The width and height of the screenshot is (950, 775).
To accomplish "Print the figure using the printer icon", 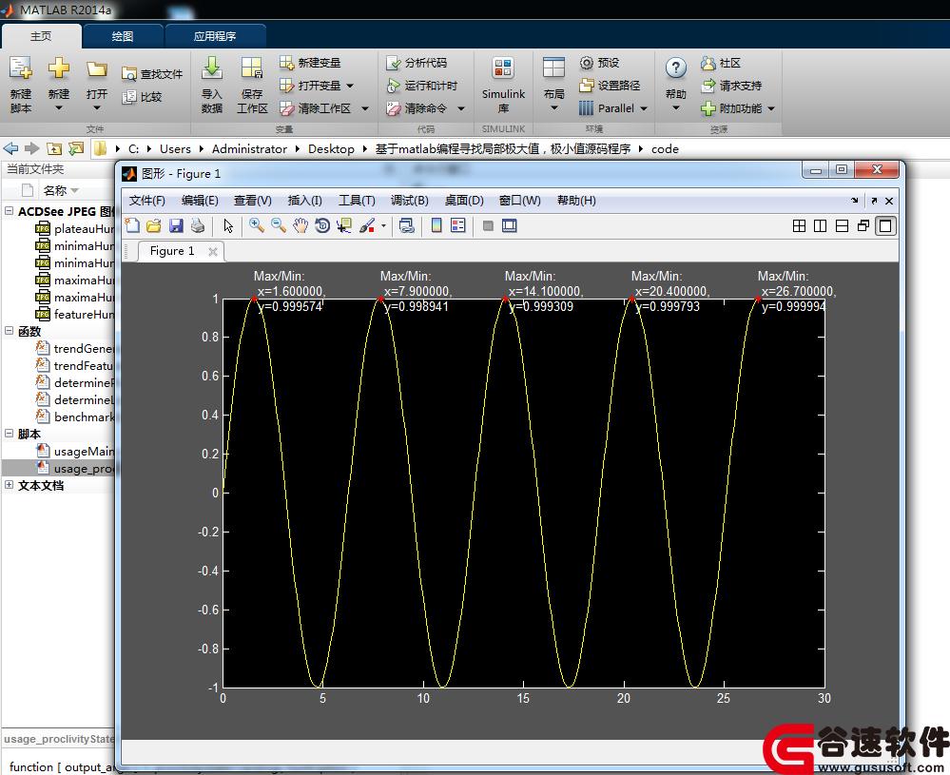I will point(198,226).
